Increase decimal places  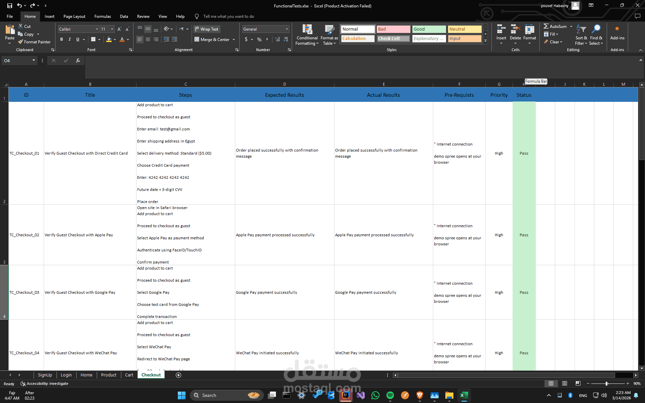277,39
